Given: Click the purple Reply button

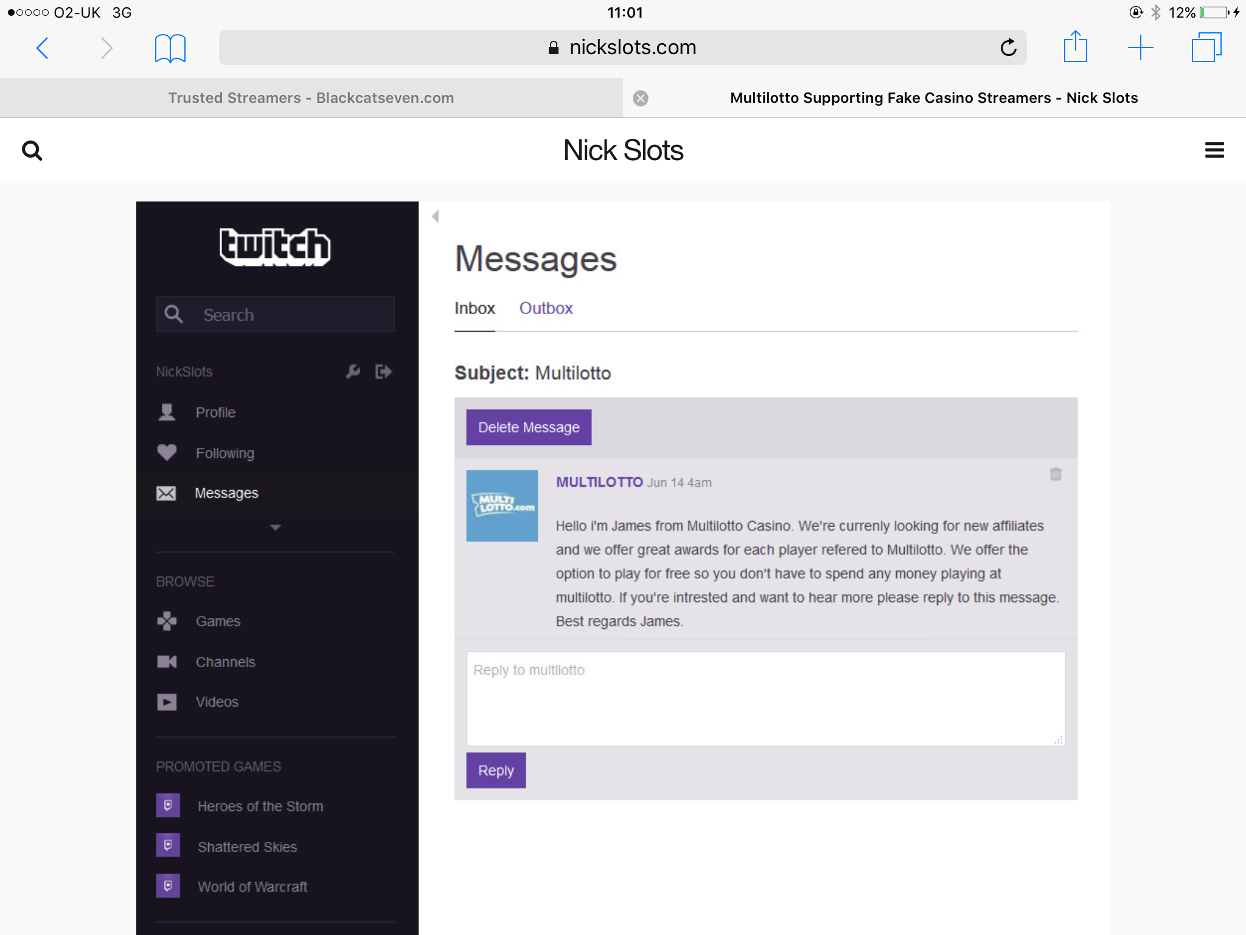Looking at the screenshot, I should [x=496, y=771].
